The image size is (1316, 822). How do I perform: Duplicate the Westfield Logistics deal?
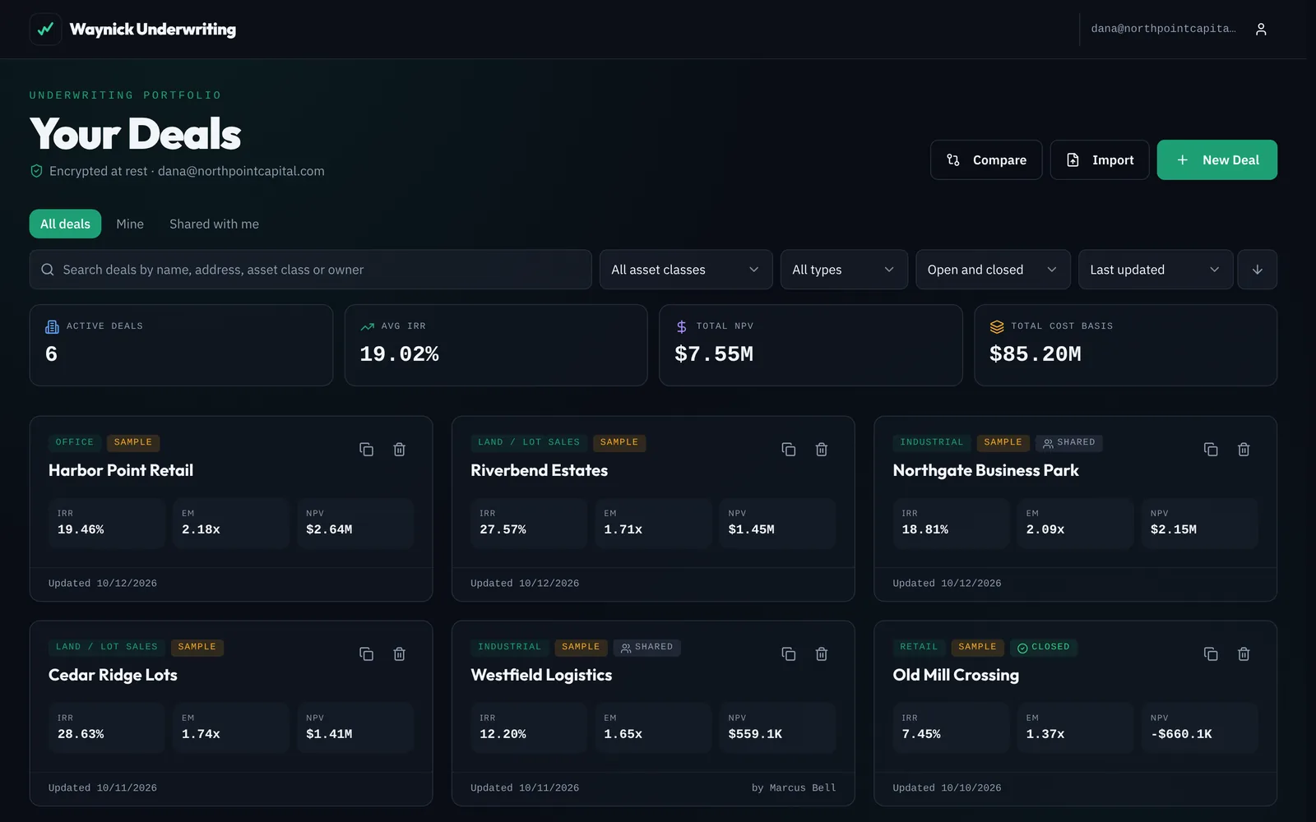789,654
